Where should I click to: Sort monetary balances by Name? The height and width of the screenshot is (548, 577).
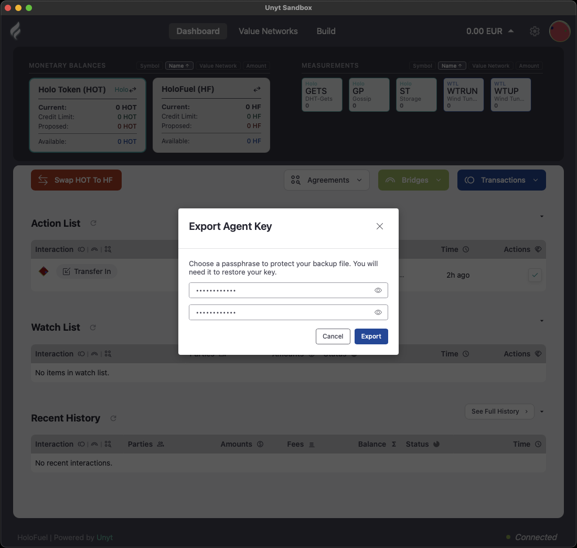point(179,66)
